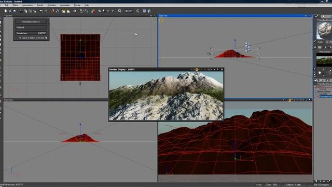This screenshot has height=187, width=332.
Task: Click the Main camera preview thumbnail
Action: point(324,60)
